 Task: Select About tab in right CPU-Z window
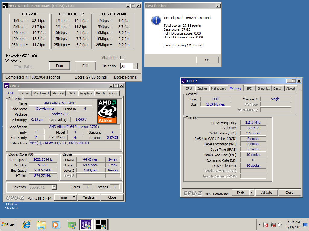(x=291, y=88)
